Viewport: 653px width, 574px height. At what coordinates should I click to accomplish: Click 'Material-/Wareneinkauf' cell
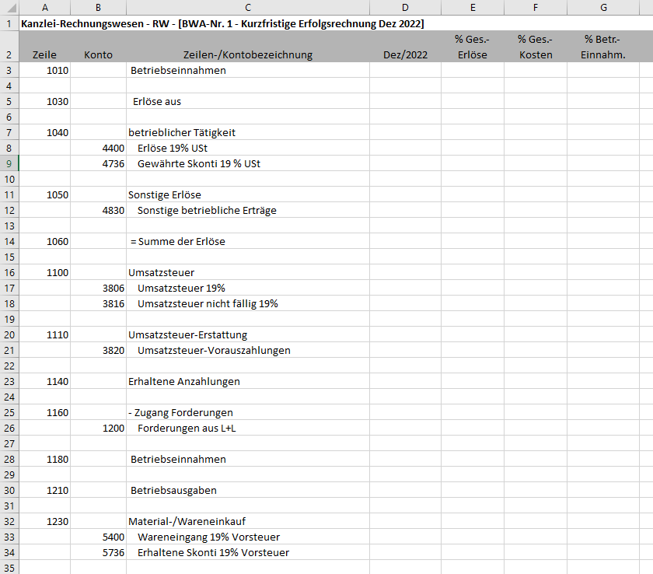click(x=248, y=522)
